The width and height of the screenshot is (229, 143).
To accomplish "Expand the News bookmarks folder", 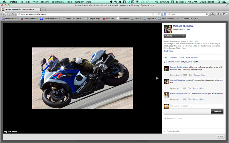I will [x=137, y=19].
